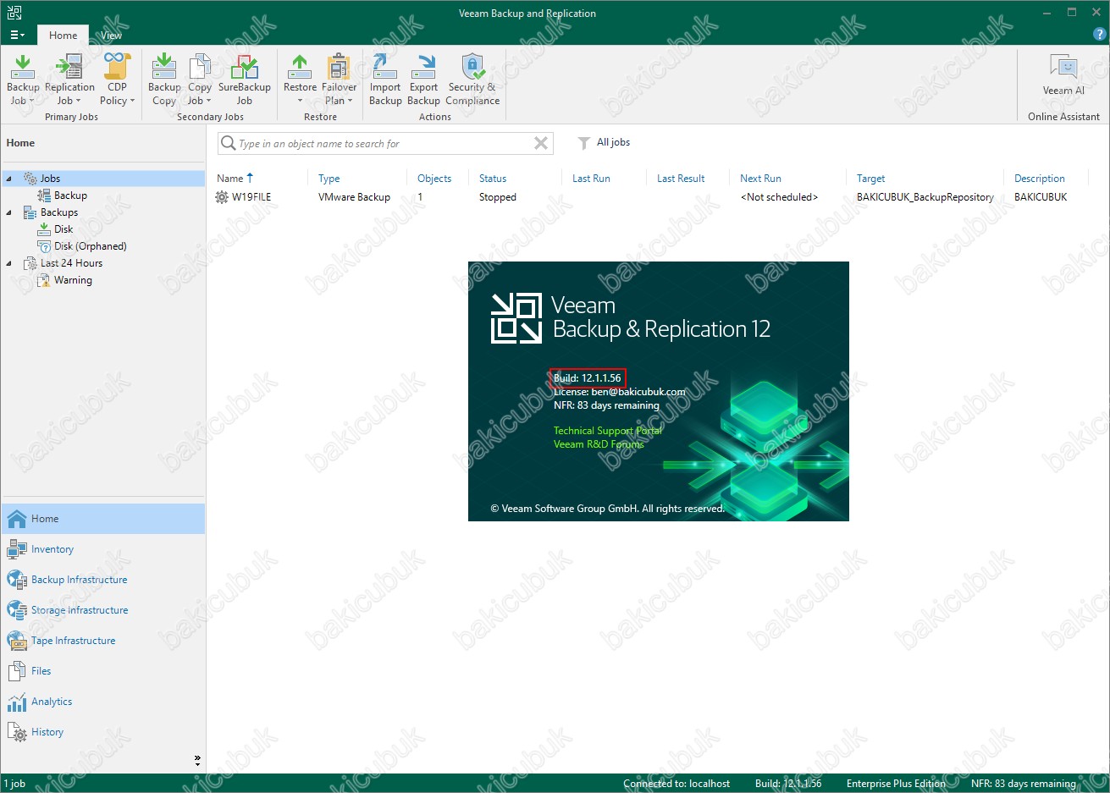This screenshot has height=793, width=1110.
Task: Click the SureBackup Job ribbon icon
Action: pyautogui.click(x=245, y=66)
